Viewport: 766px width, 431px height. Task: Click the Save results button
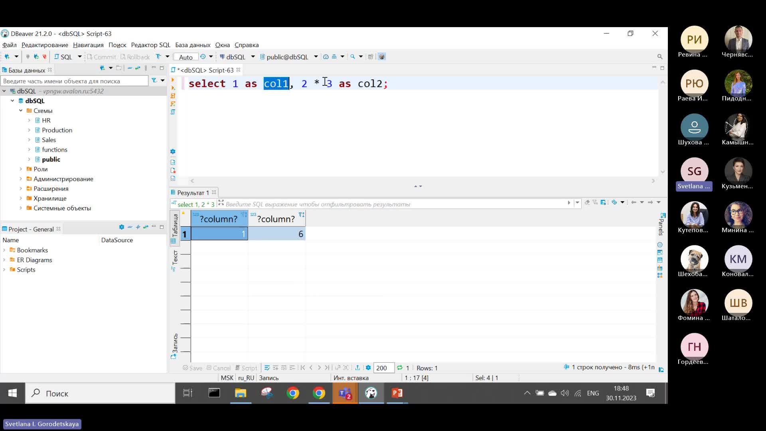click(193, 368)
